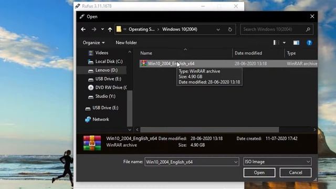Image resolution: width=336 pixels, height=189 pixels.
Task: Select Operating S... breadcrumb
Action: coord(141,29)
